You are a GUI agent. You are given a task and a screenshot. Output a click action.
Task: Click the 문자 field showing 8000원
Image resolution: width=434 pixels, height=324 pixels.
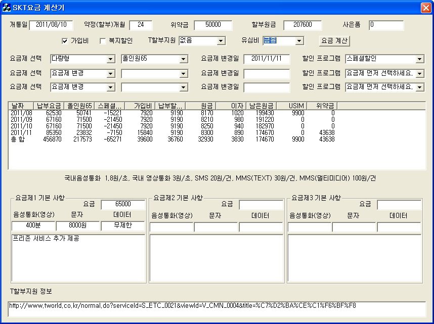[78, 226]
